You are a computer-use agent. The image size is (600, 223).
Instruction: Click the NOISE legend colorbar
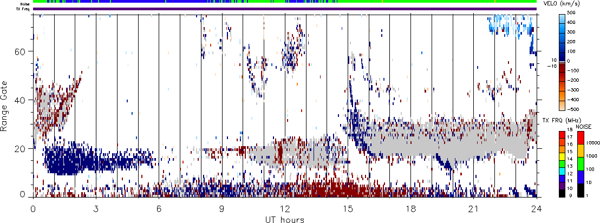[581, 163]
